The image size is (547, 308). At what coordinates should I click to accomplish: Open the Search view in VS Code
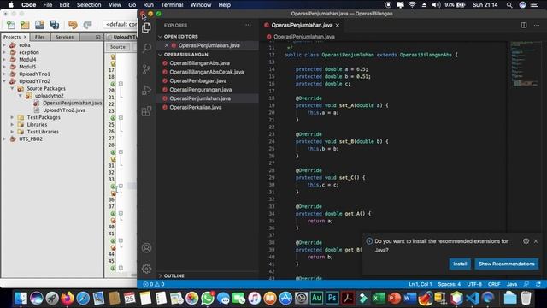tap(146, 48)
